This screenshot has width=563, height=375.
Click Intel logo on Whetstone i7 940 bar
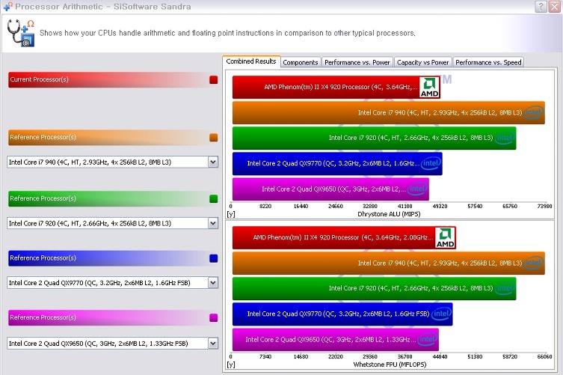coord(533,263)
